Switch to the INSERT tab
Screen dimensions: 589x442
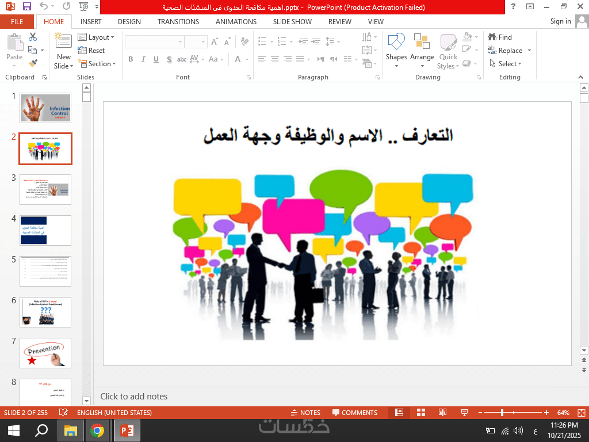tap(91, 21)
